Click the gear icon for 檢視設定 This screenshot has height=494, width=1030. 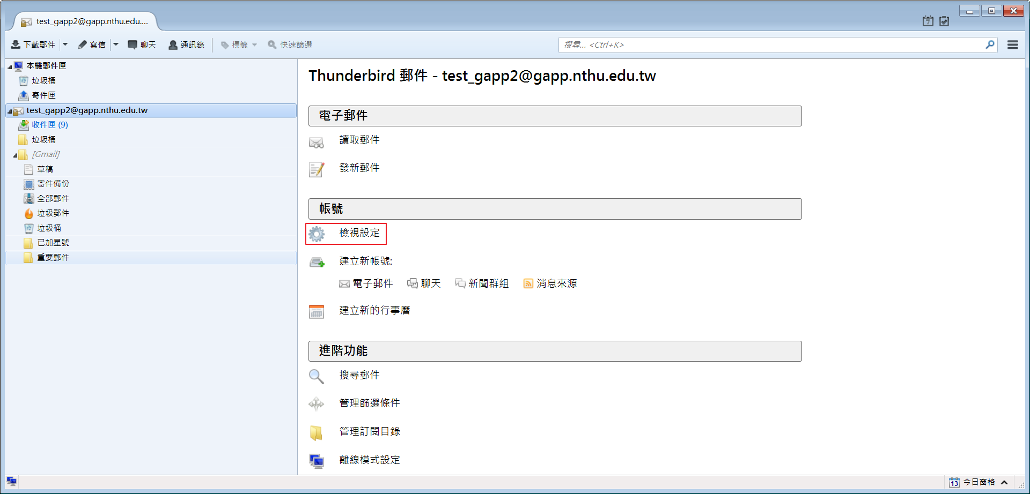click(317, 234)
